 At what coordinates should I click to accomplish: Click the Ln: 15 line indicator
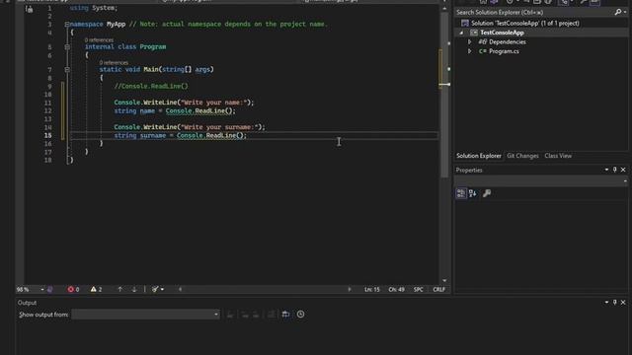[x=372, y=289]
